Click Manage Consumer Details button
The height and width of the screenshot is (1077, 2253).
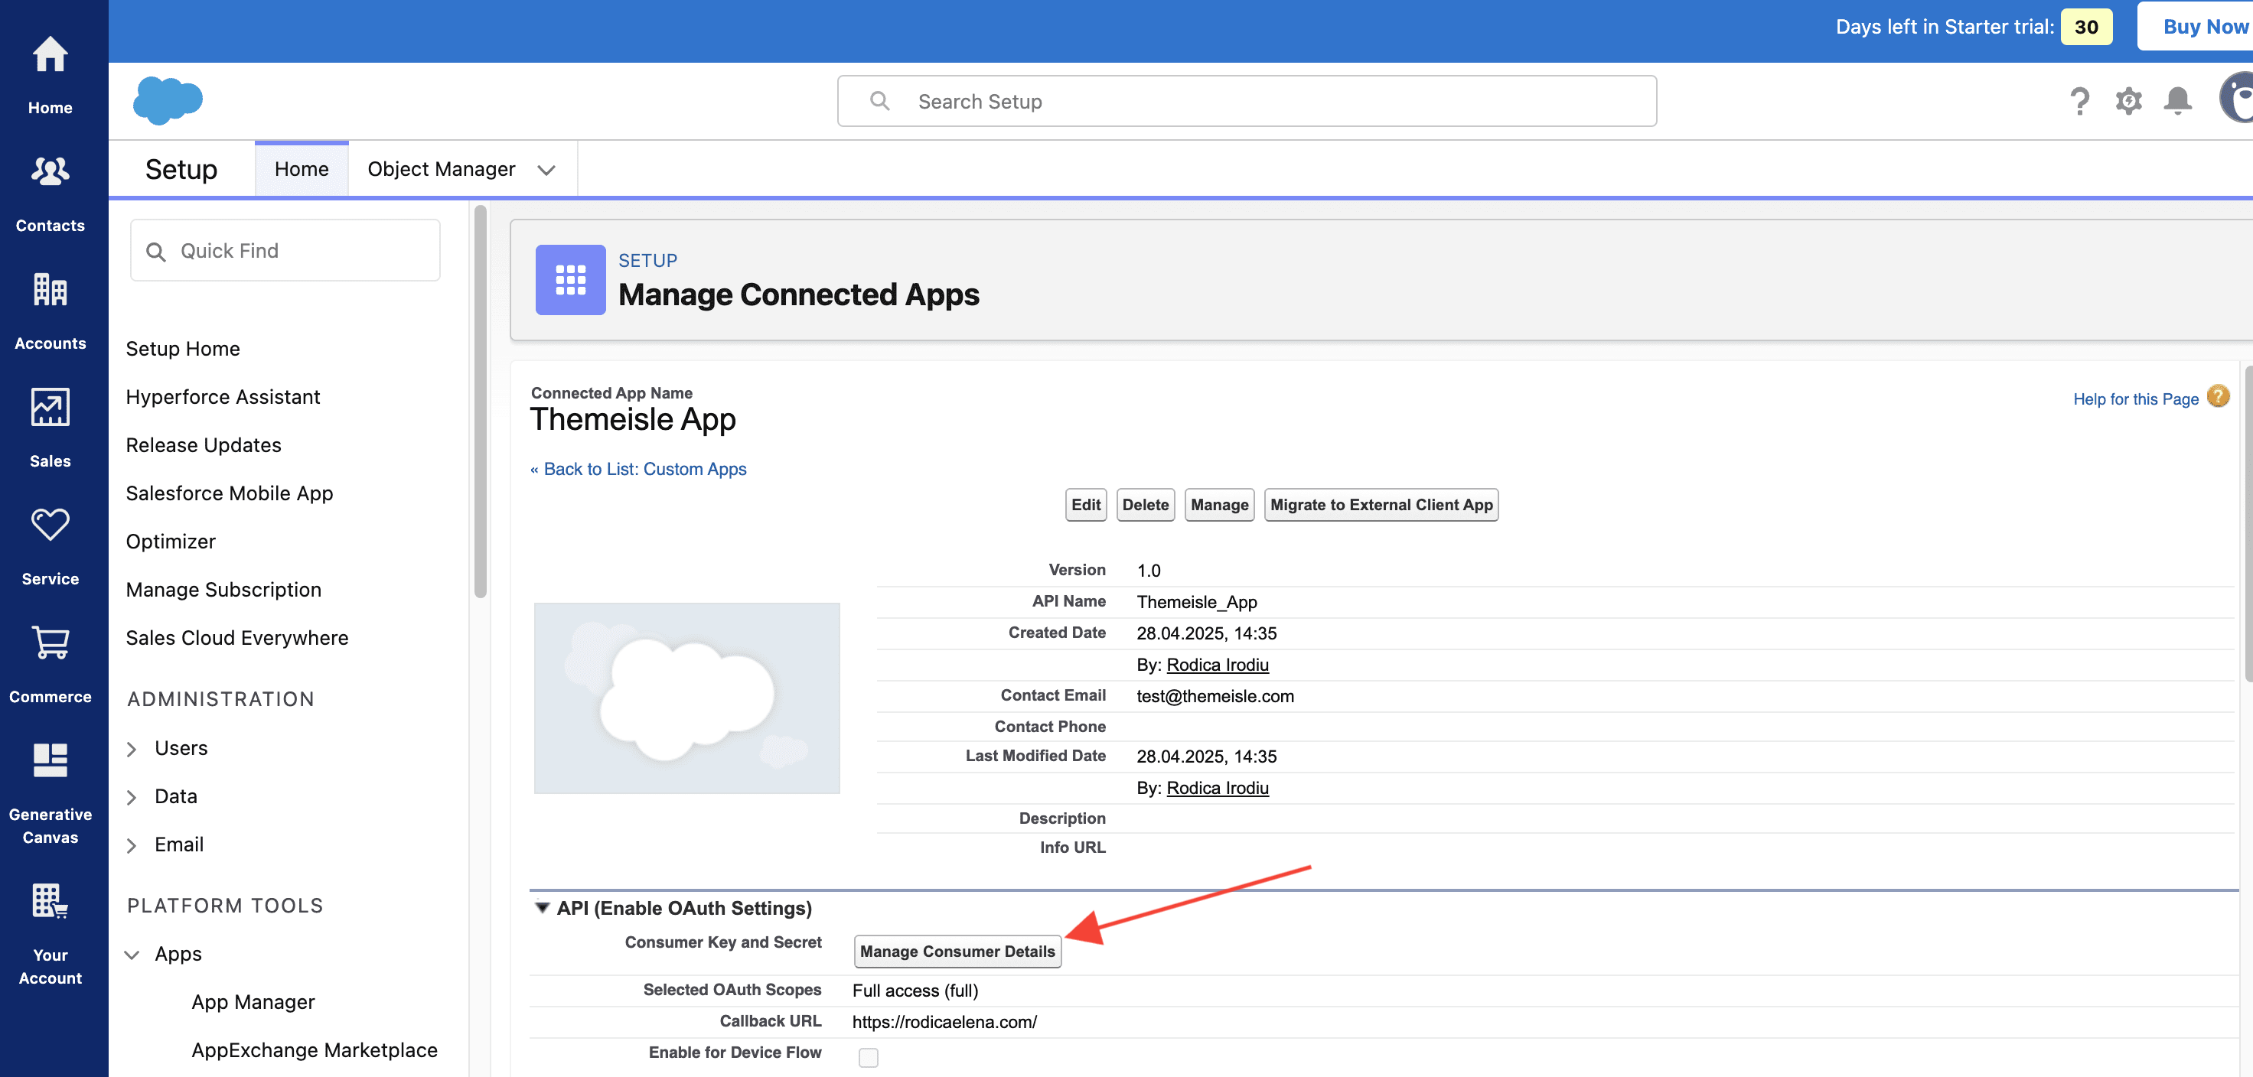957,951
